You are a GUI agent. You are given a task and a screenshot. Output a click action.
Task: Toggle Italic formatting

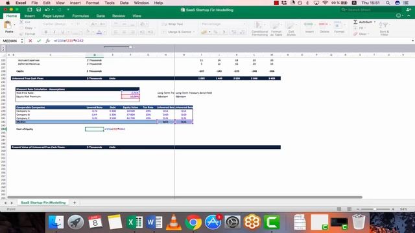[x=54, y=32]
